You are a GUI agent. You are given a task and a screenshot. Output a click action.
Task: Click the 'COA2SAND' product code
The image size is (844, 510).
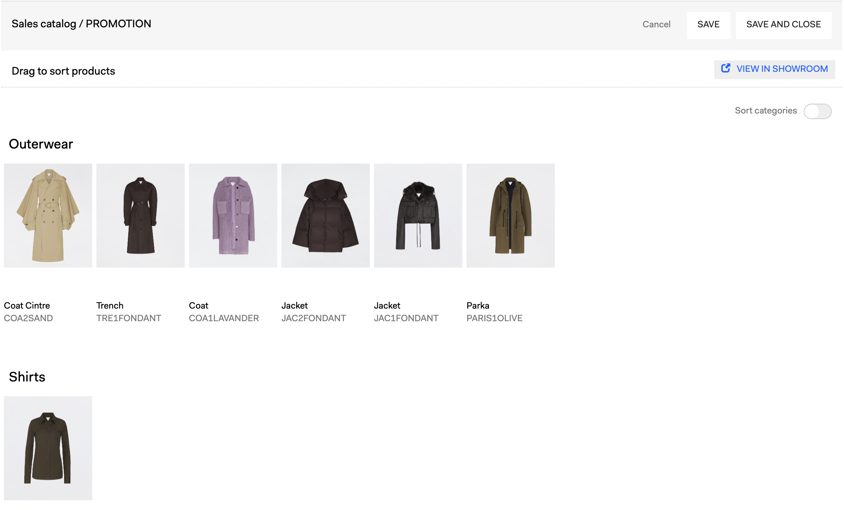pos(28,318)
